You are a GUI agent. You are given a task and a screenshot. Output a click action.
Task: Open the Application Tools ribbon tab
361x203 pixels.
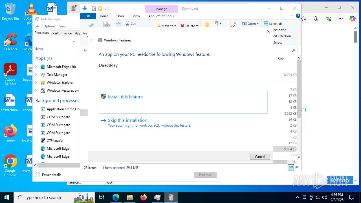(161, 16)
